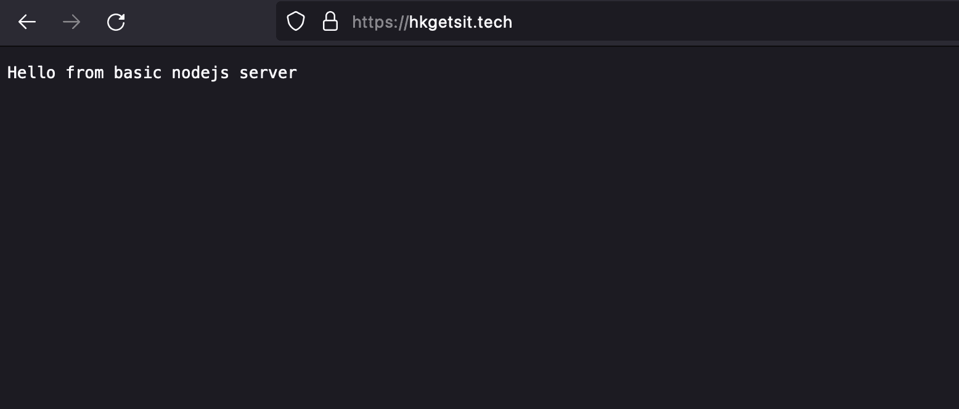Click the word 'from' in the page text
Screen dimensions: 959x409
pyautogui.click(x=85, y=73)
